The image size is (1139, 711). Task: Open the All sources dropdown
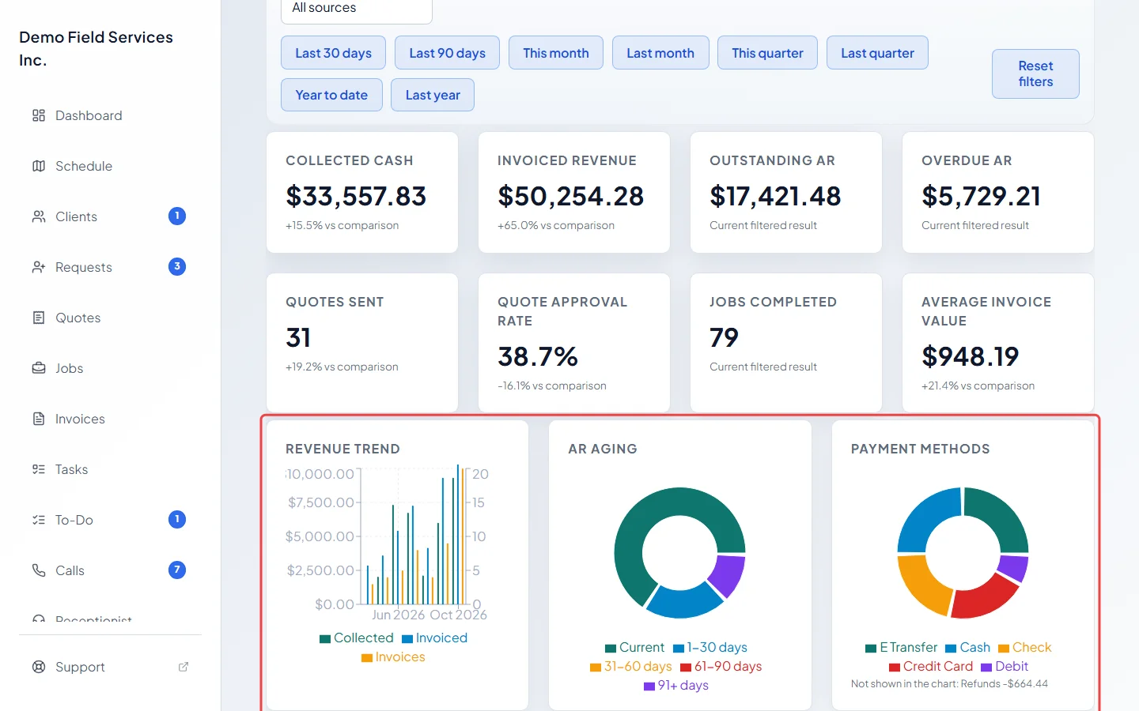pyautogui.click(x=357, y=9)
